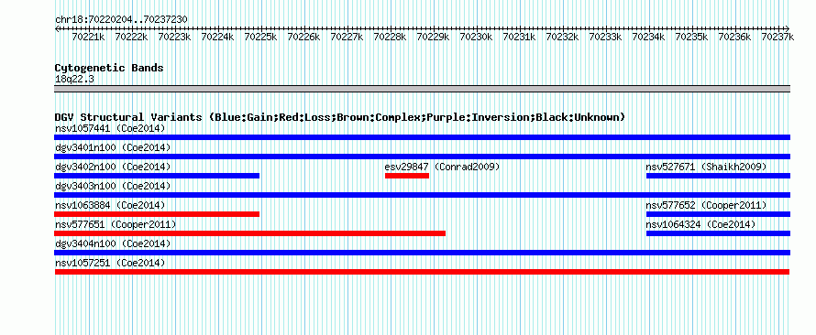
Task: Click the 70224k ruler position
Action: 218,37
